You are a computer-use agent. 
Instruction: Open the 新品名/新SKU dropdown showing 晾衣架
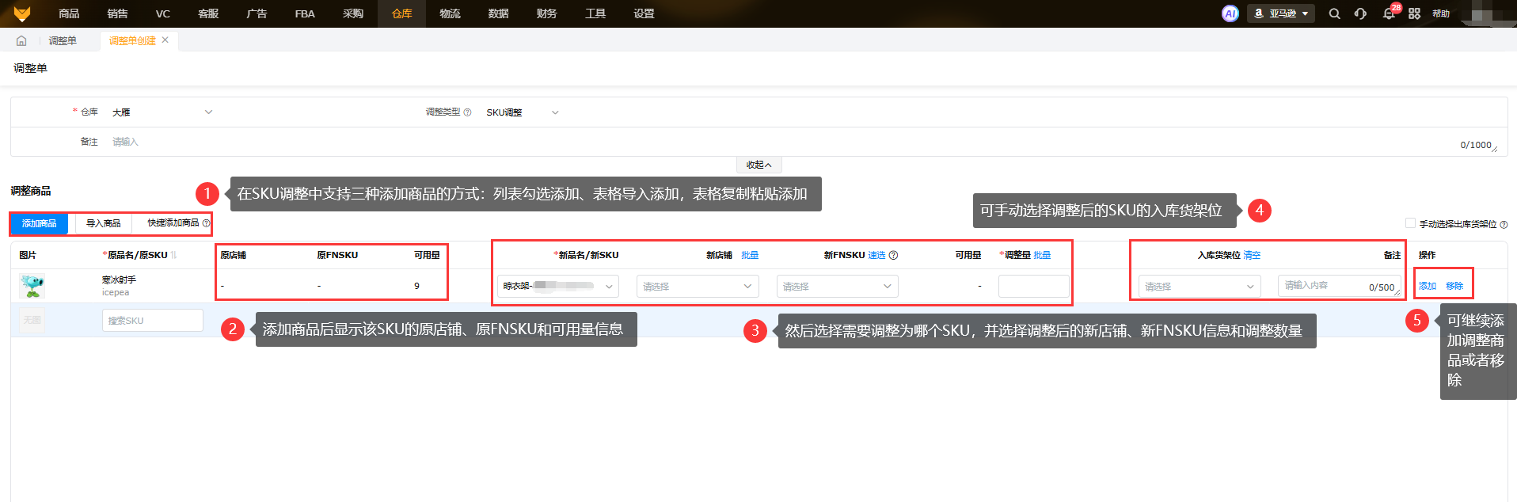pos(558,286)
